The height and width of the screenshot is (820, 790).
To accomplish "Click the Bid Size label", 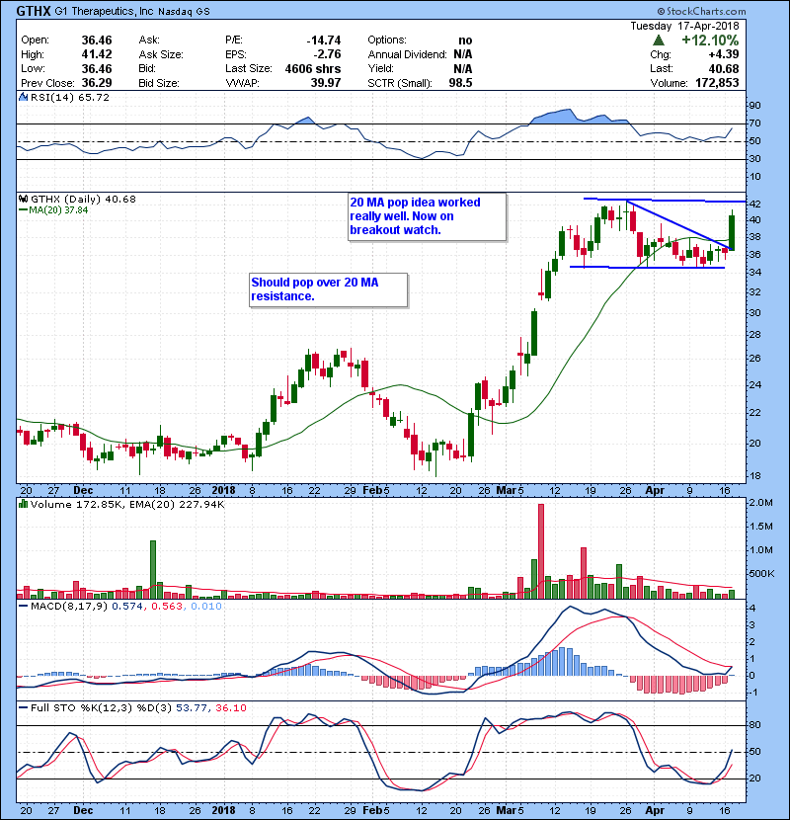I will tap(159, 83).
